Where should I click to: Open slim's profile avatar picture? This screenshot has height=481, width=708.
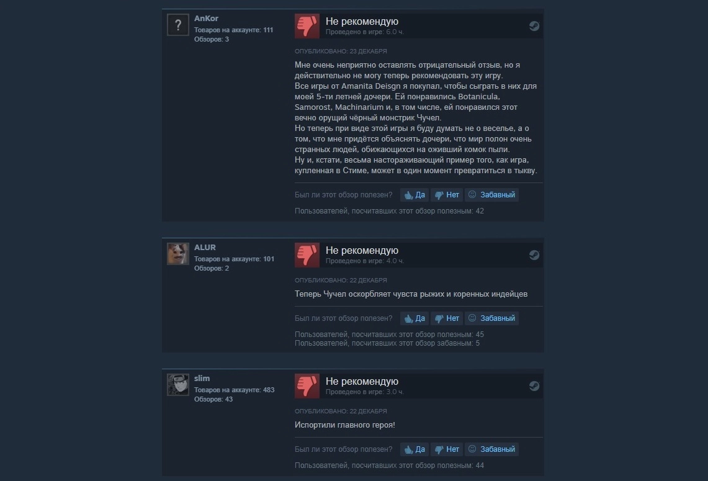pos(178,384)
